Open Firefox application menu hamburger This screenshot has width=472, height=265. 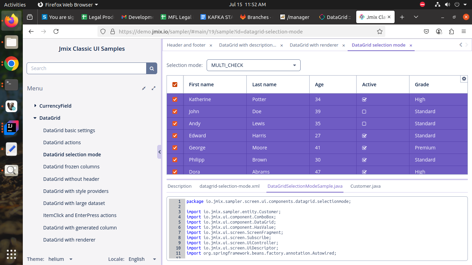click(x=464, y=31)
